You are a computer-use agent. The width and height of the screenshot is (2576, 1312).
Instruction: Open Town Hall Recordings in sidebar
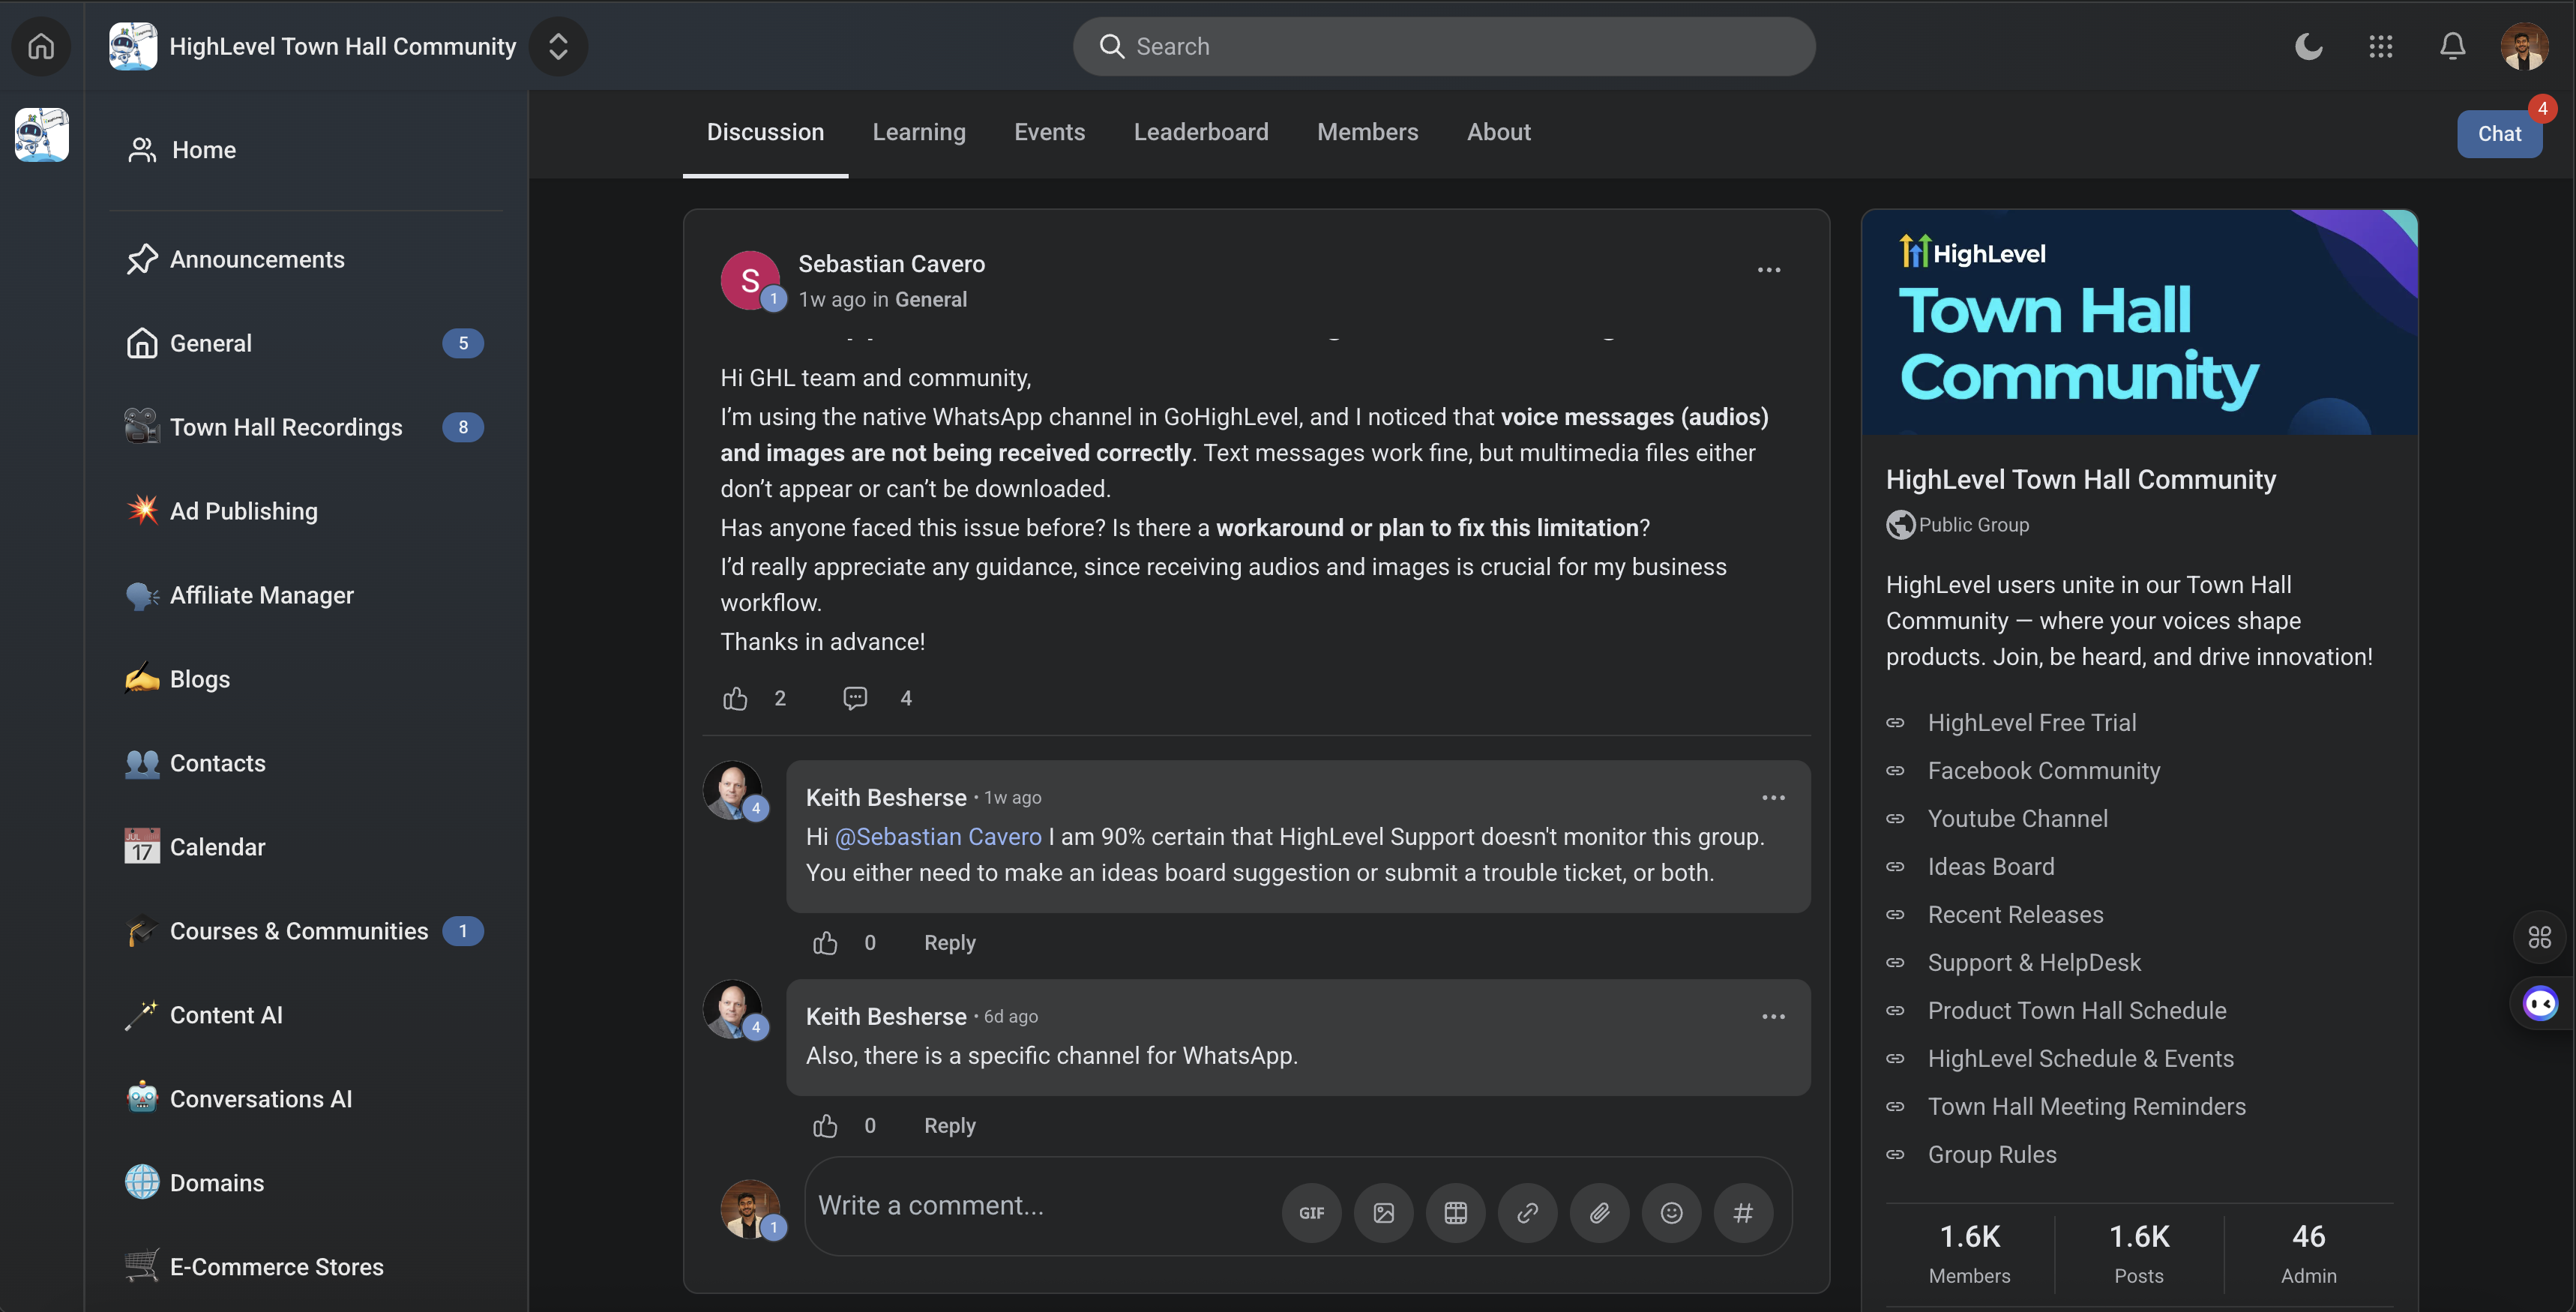pos(286,427)
